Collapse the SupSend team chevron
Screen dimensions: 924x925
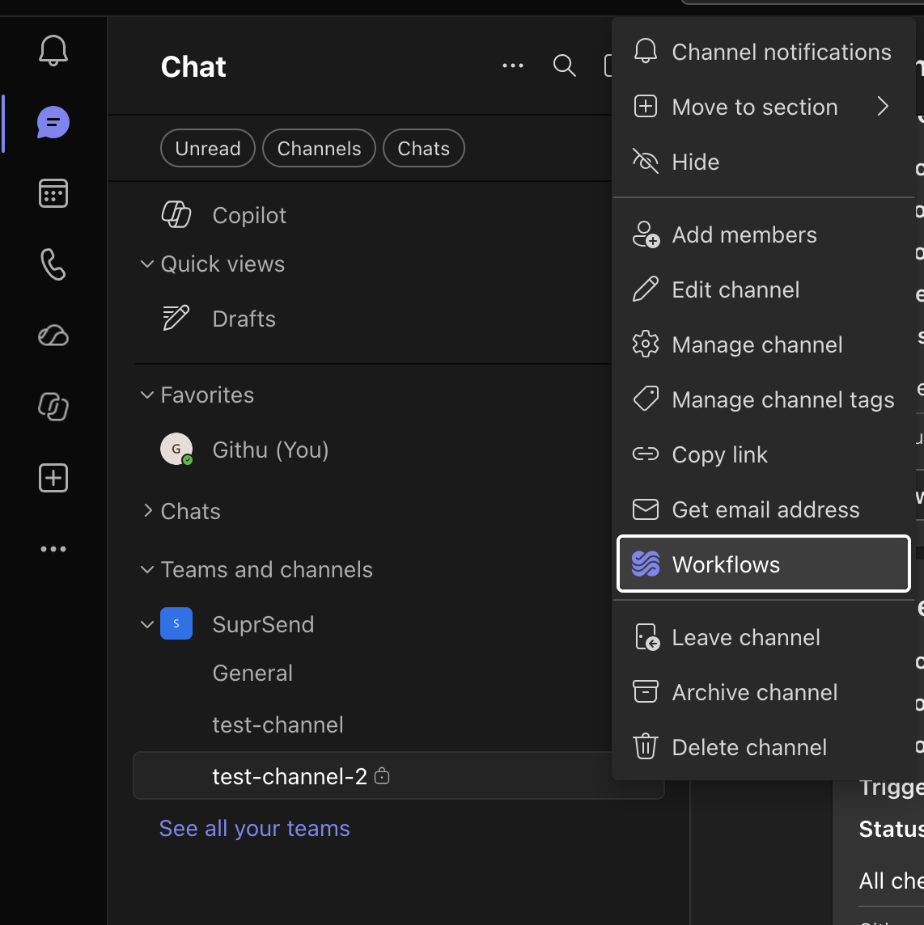[147, 623]
